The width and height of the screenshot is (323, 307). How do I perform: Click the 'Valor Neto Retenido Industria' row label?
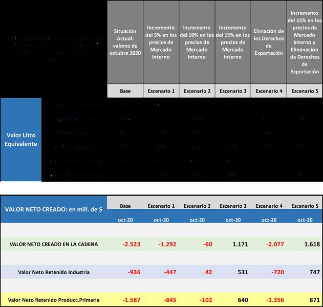[54, 272]
